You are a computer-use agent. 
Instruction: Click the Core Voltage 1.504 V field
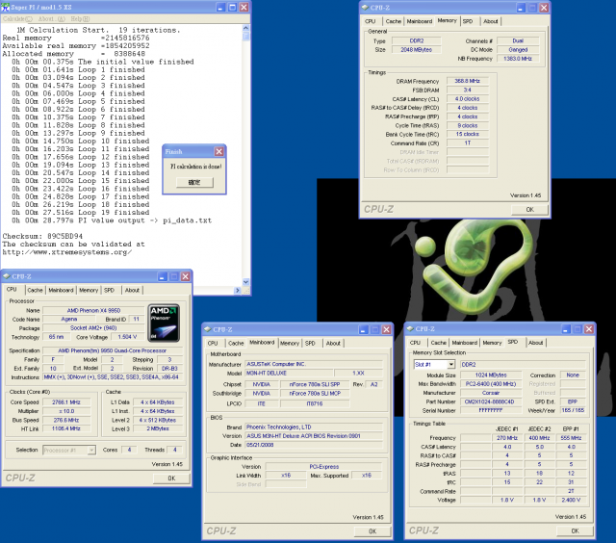click(x=127, y=337)
